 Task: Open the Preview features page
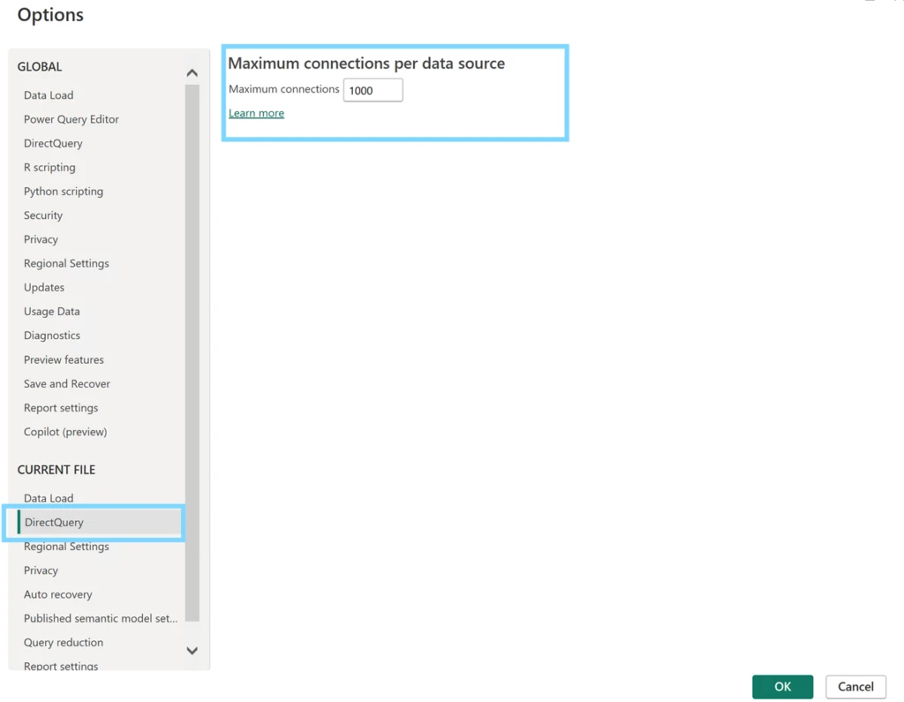pyautogui.click(x=63, y=359)
